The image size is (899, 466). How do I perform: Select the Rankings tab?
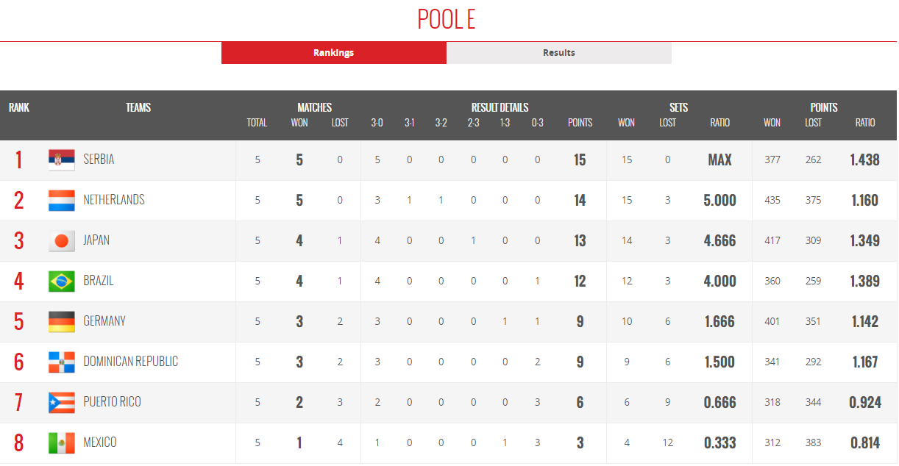[334, 53]
